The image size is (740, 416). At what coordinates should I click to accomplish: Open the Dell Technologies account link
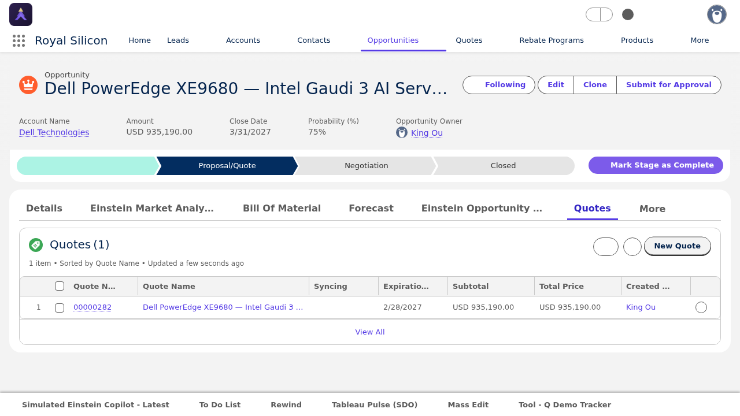pyautogui.click(x=54, y=132)
